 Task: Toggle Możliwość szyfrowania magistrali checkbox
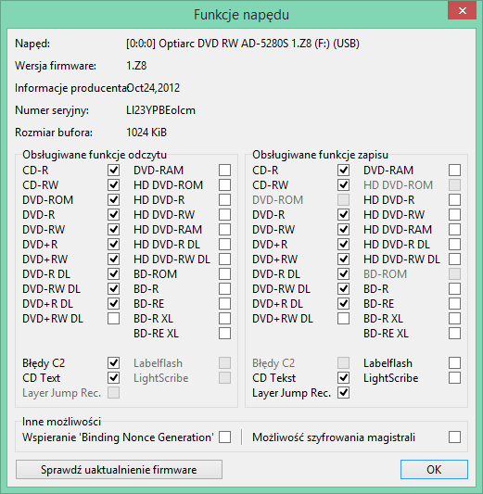point(454,437)
